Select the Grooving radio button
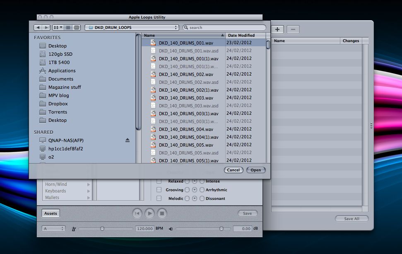Viewport: 402px width, 254px height. [187, 190]
